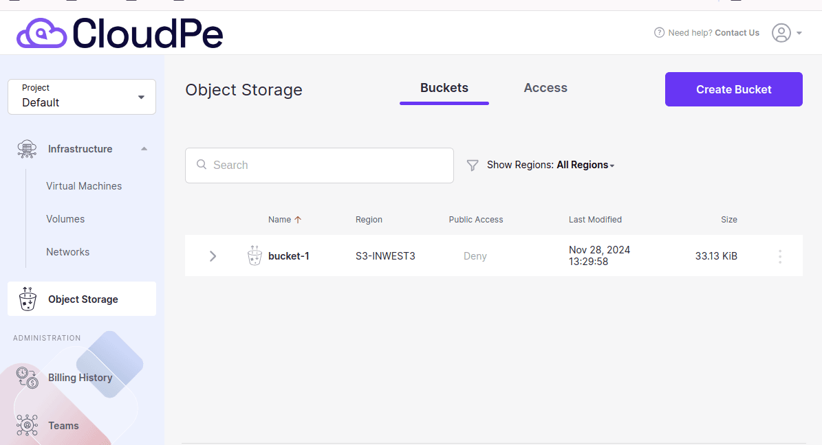Open the Contact Us link
The image size is (822, 445).
(737, 32)
